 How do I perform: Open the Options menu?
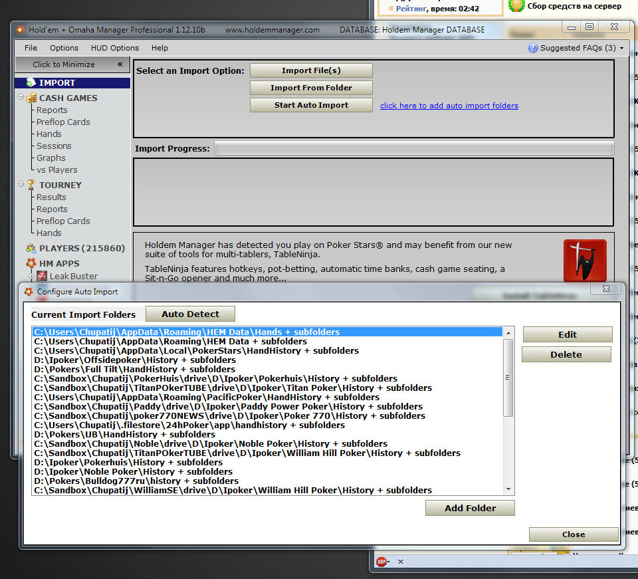tap(64, 48)
